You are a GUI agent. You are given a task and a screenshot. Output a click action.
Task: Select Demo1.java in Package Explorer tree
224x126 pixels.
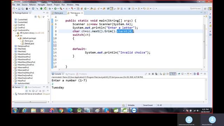[x=29, y=43]
